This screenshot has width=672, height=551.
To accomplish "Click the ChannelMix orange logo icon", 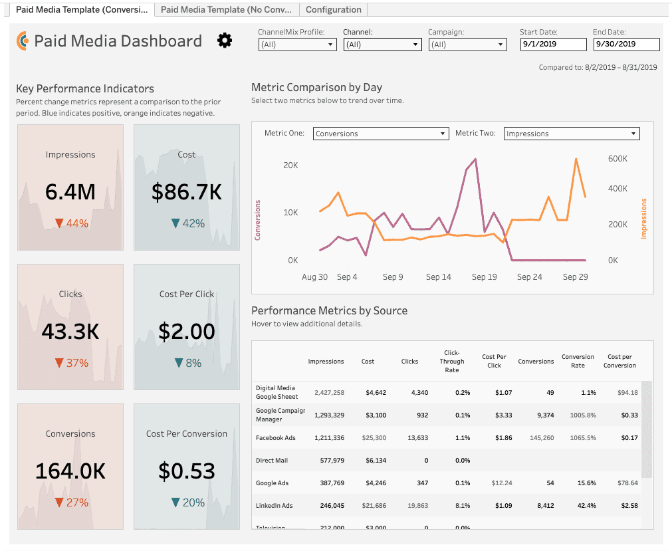I will click(x=23, y=41).
